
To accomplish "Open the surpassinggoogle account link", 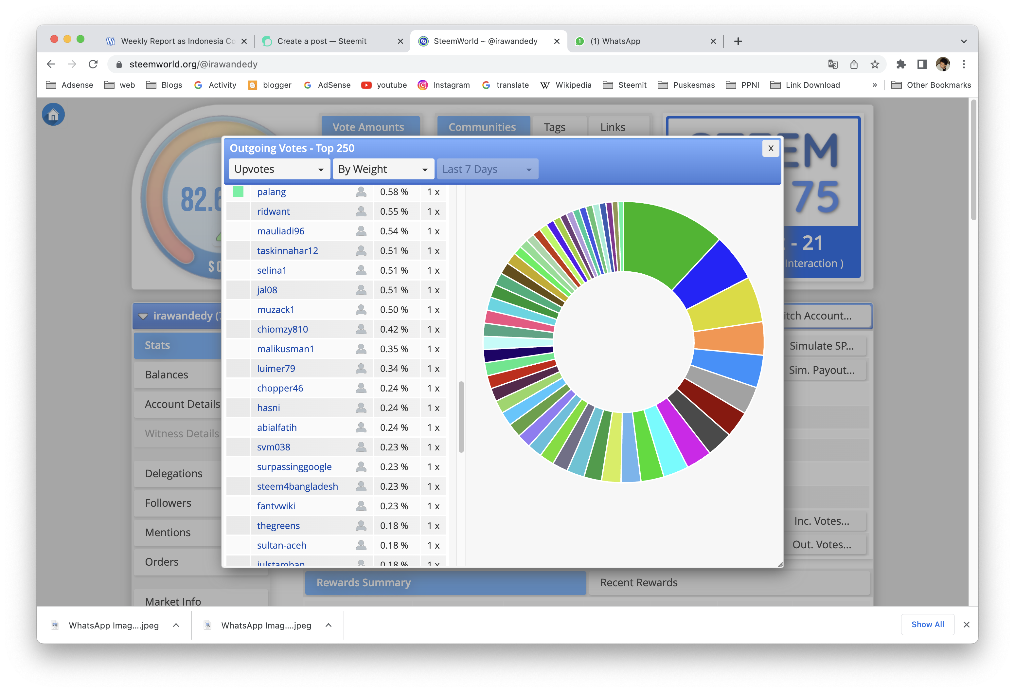I will [x=294, y=466].
